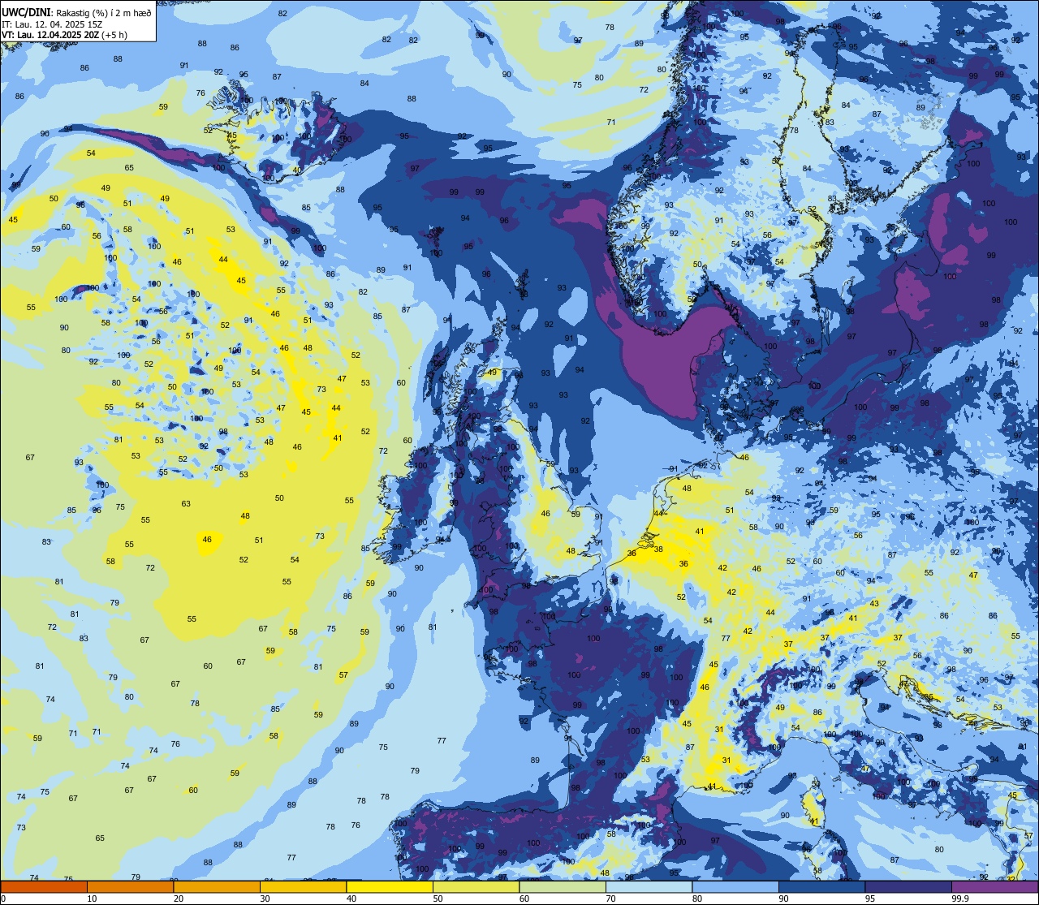Screen dimensions: 1039x905
Task: Click the 90–95 % medium blue legend swatch
Action: 821,886
